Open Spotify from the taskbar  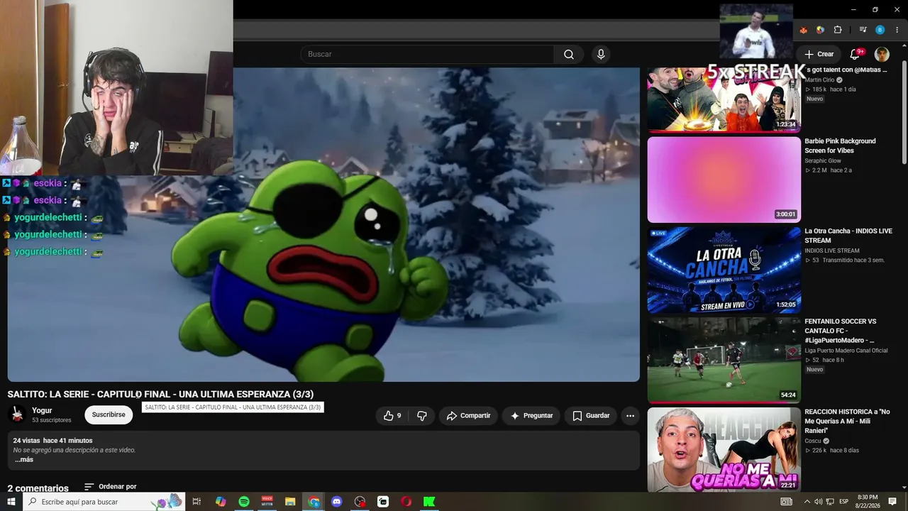[x=244, y=502]
